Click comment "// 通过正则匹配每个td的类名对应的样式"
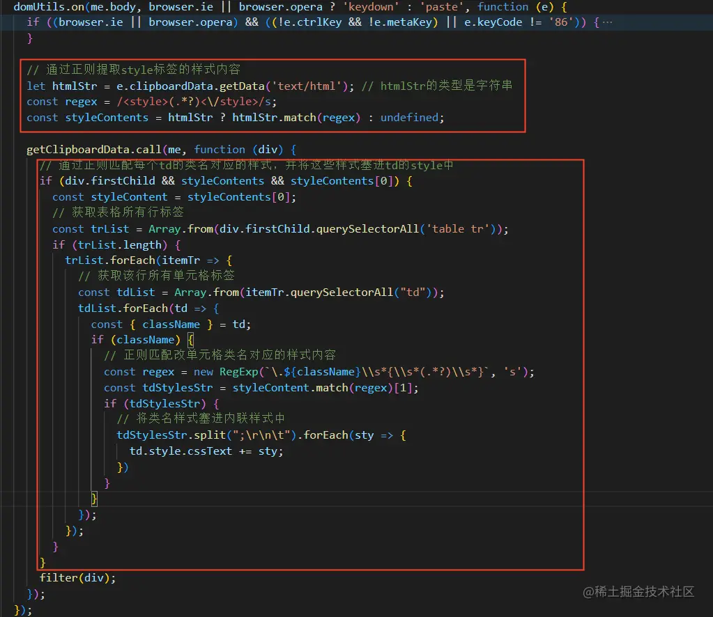 [247, 165]
